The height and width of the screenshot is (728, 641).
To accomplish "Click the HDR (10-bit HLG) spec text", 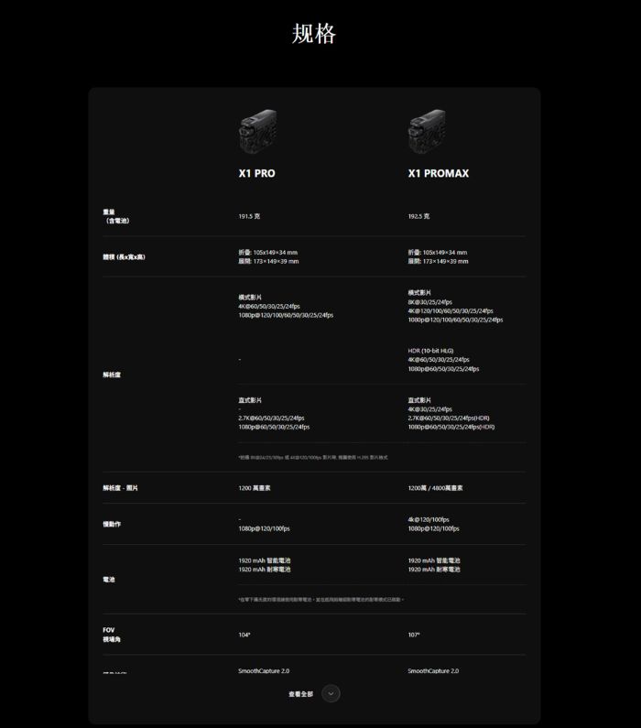I will [430, 351].
